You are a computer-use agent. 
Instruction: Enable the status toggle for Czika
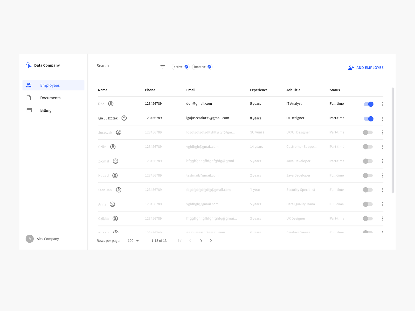tap(368, 147)
